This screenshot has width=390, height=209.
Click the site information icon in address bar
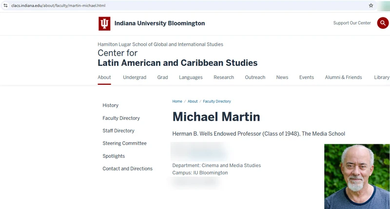(x=5, y=5)
